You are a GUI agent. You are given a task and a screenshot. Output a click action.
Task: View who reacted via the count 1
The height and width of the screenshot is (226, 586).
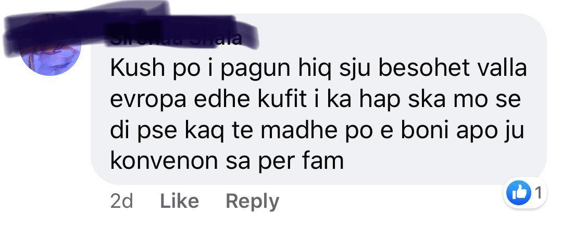538,193
